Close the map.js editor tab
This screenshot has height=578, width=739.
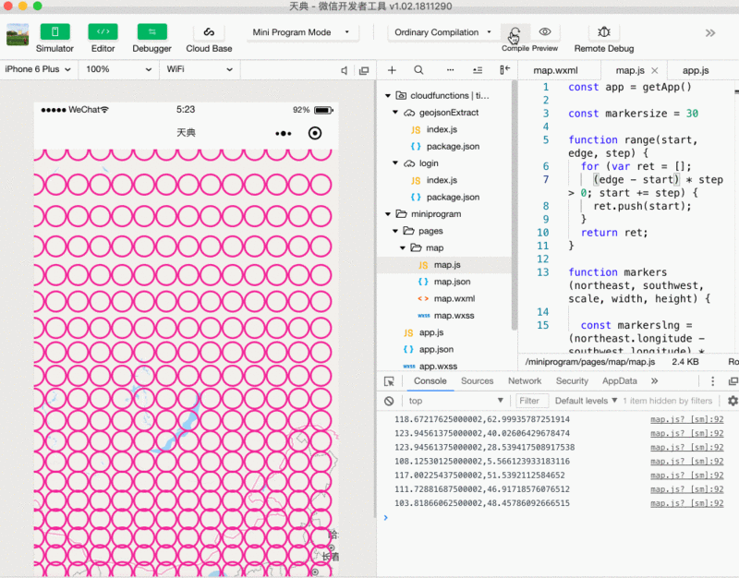[655, 70]
